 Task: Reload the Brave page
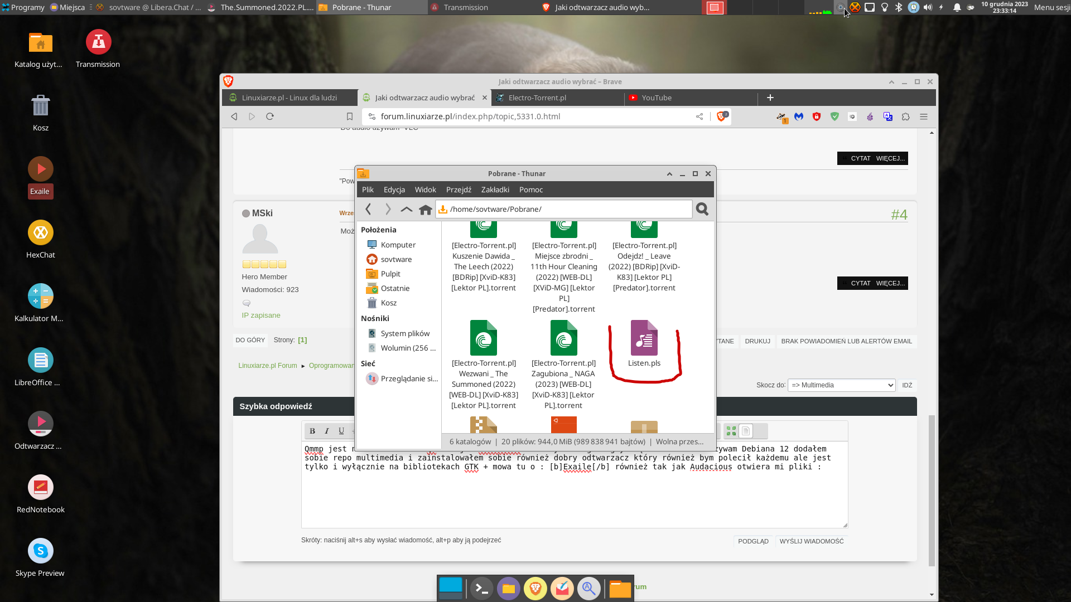point(270,116)
